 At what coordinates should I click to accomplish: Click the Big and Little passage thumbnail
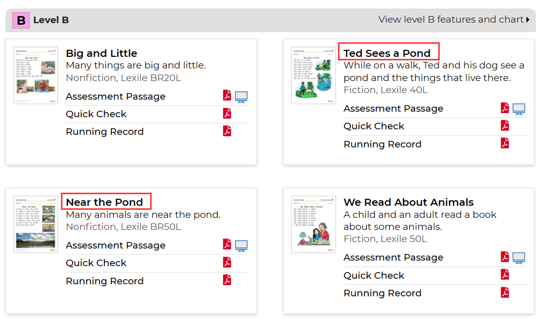tap(36, 75)
